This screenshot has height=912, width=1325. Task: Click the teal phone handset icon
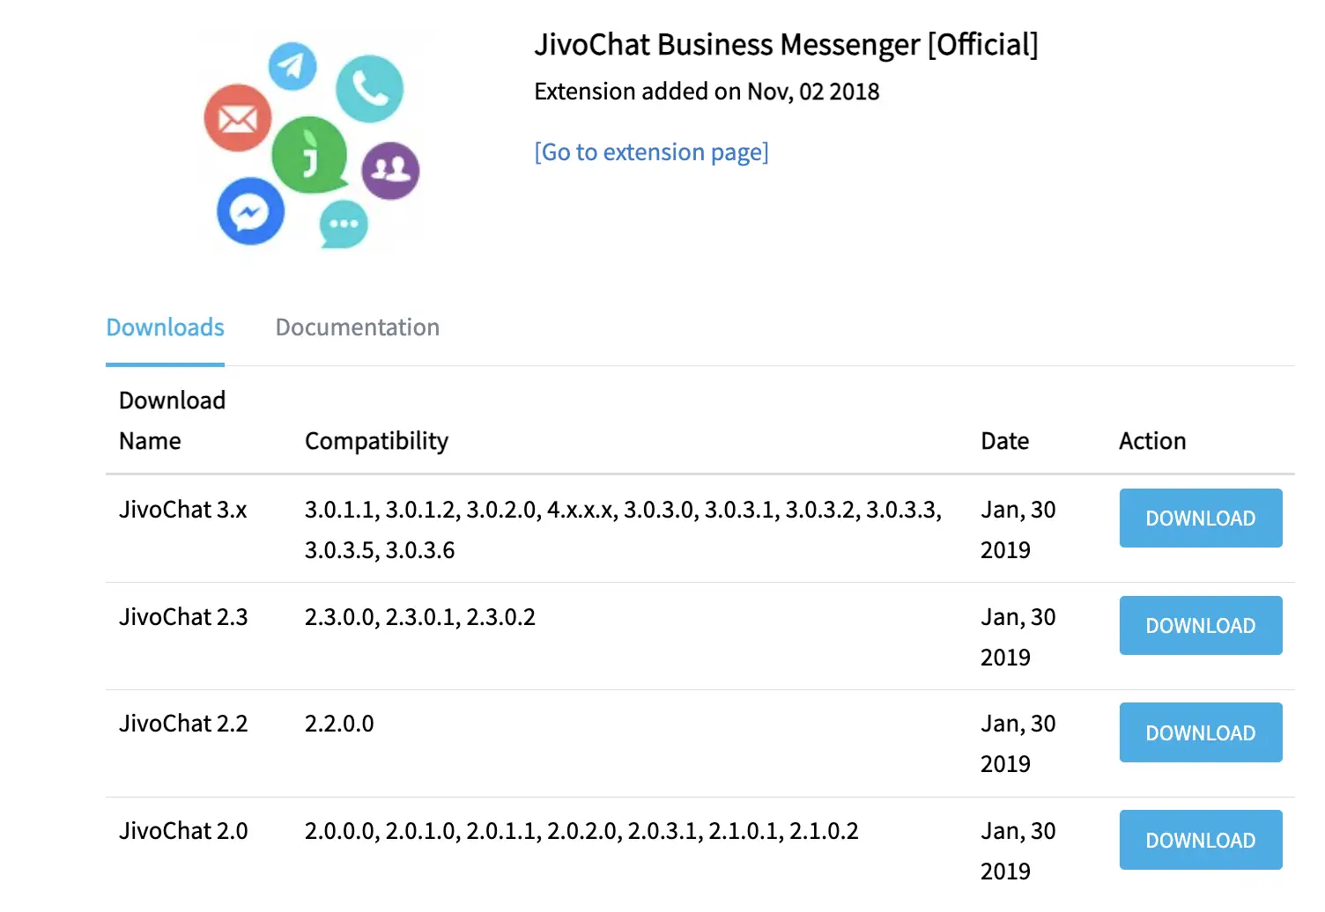click(369, 89)
